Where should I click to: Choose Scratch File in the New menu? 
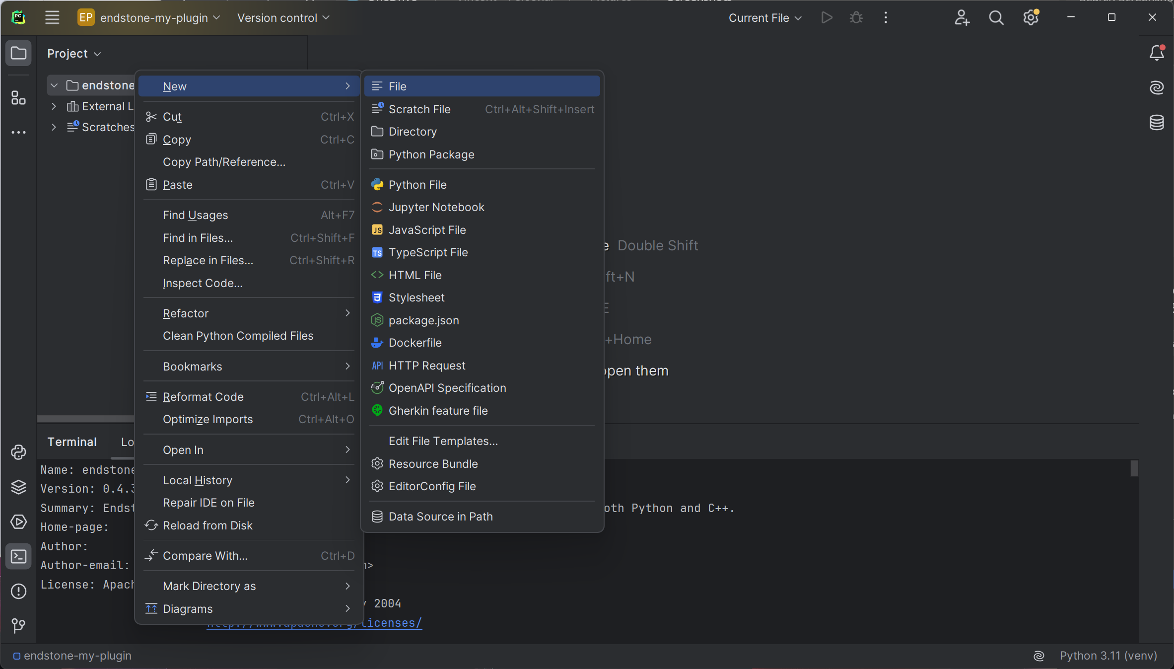click(419, 109)
